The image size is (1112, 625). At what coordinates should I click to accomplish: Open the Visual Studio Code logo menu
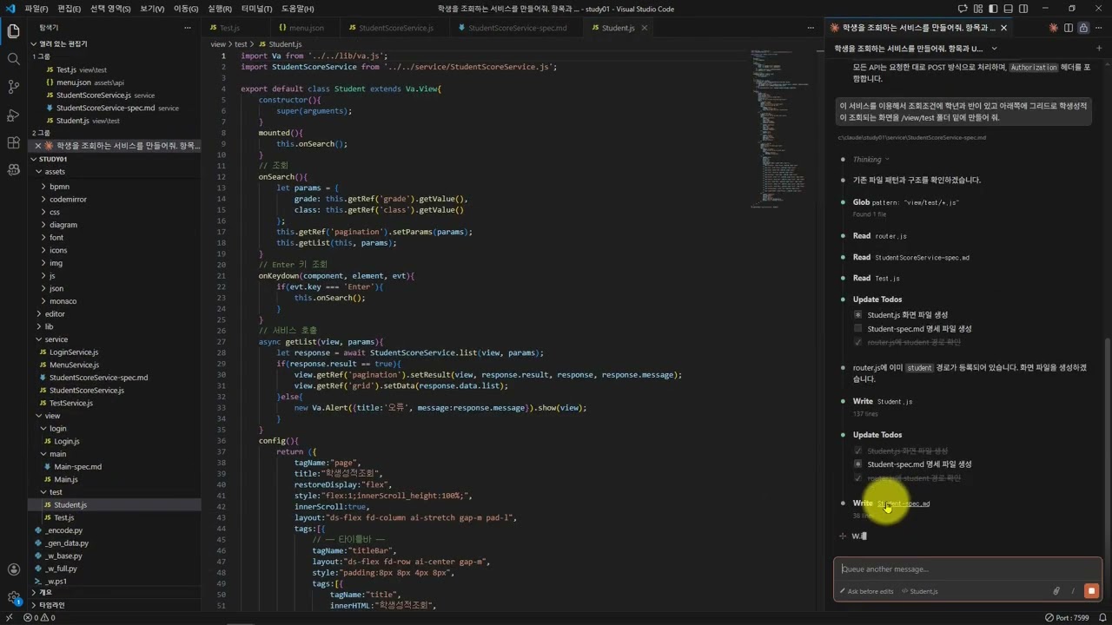[x=10, y=9]
